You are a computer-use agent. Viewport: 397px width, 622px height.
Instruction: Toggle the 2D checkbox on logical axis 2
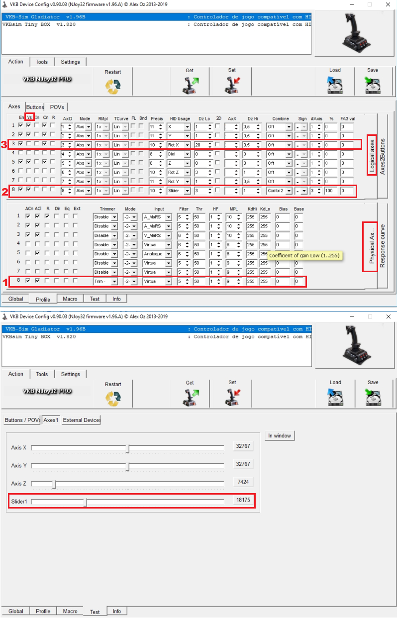[x=218, y=135]
